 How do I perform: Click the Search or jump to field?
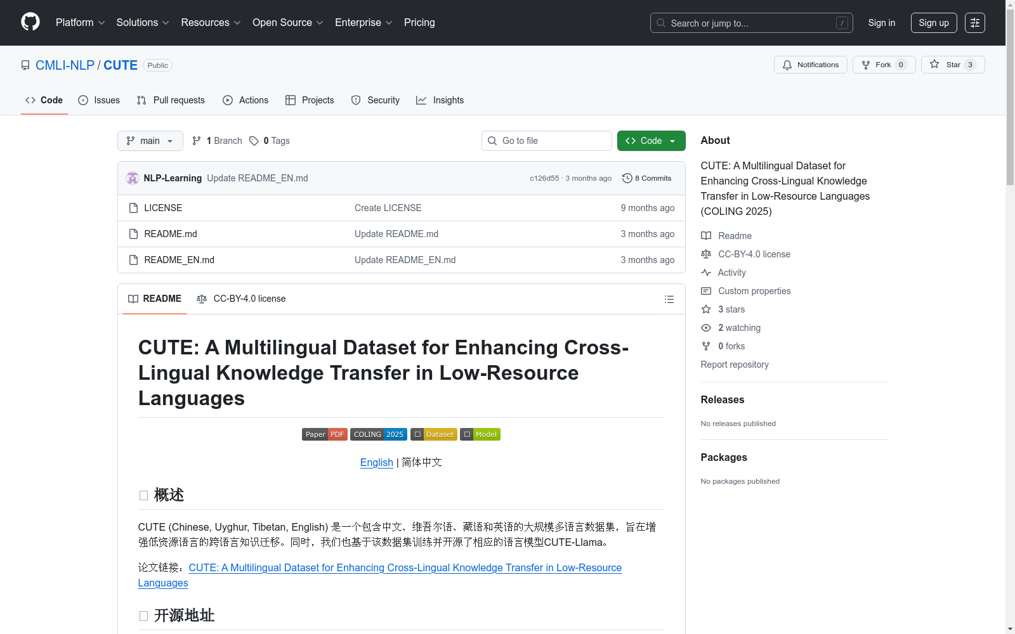coord(752,23)
